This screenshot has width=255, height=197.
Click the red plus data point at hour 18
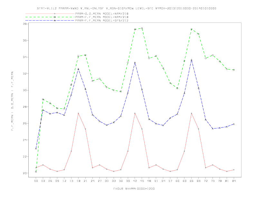[x=78, y=113]
